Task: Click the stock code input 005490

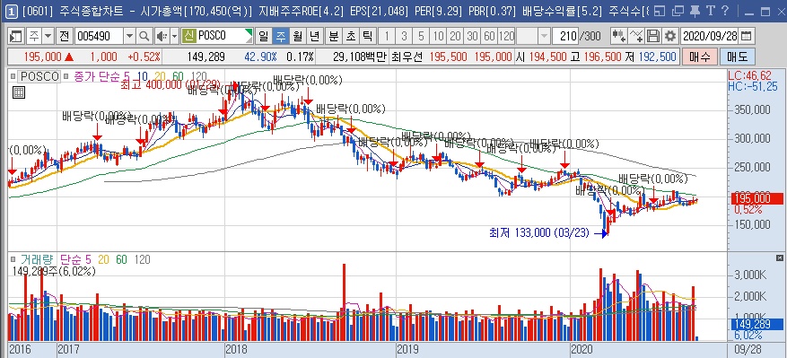Action: pyautogui.click(x=99, y=36)
